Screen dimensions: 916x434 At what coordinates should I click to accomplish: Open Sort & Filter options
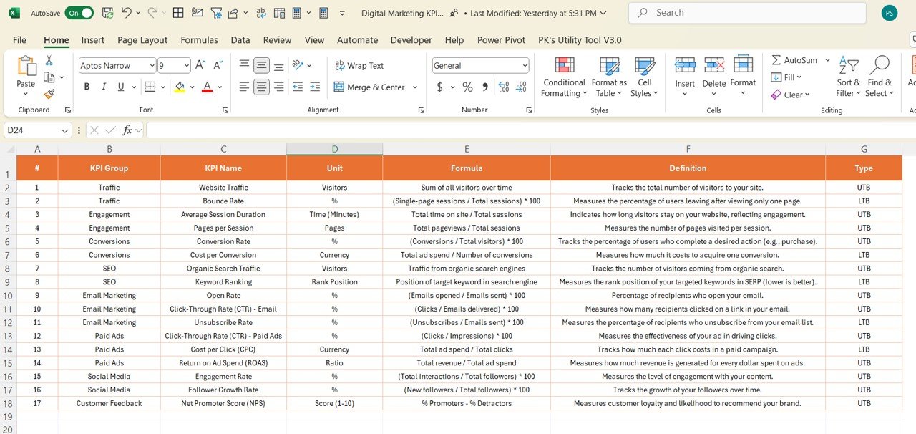pyautogui.click(x=849, y=77)
